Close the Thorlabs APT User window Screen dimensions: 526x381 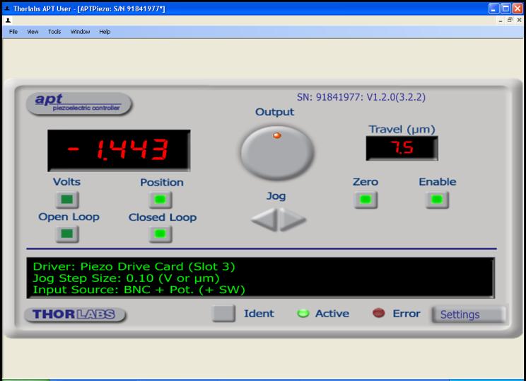[x=518, y=8]
